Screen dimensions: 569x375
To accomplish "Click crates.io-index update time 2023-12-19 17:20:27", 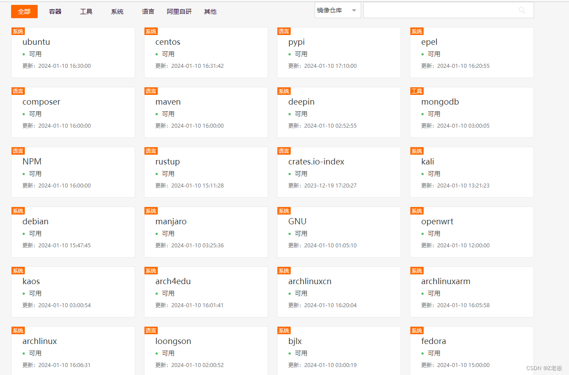I will pos(331,185).
